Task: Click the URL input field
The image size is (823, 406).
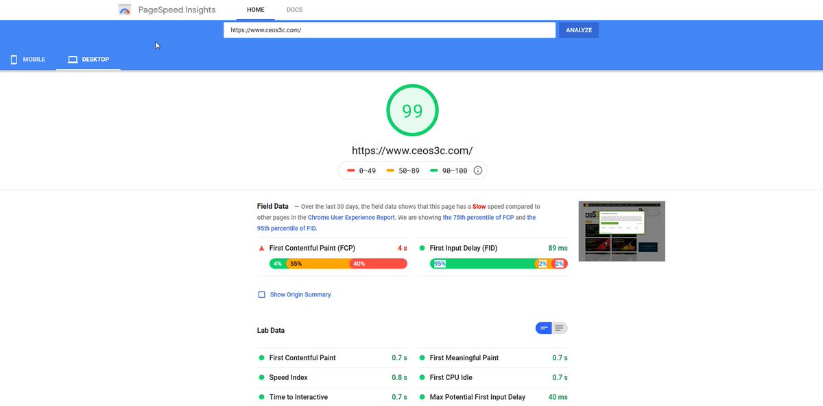Action: pos(389,29)
